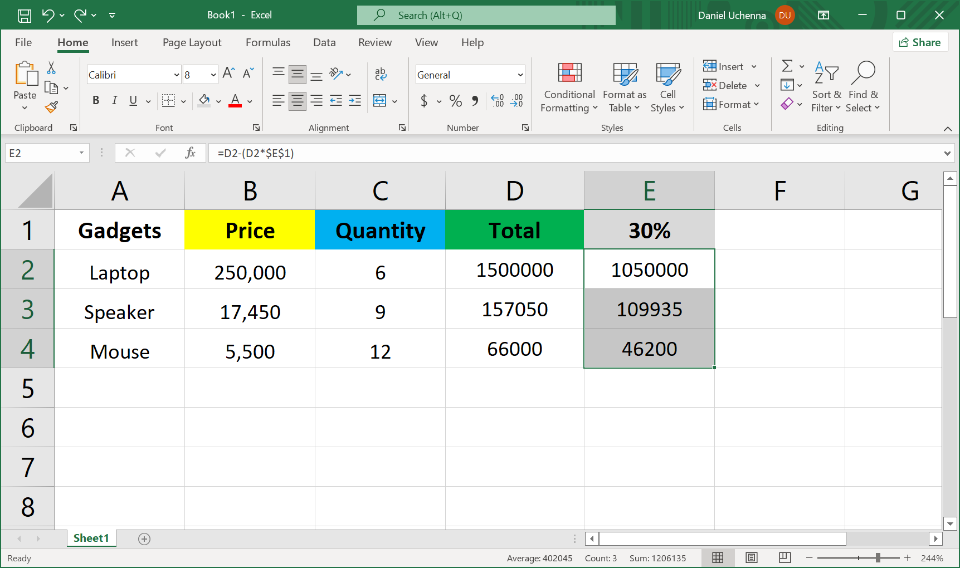
Task: Expand the Calibri font name dropdown
Action: pos(176,75)
